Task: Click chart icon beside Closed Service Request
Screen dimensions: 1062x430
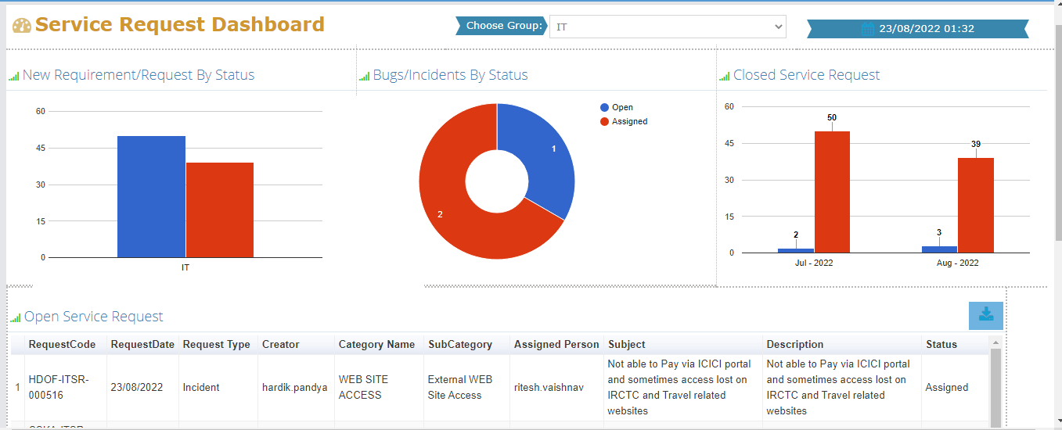Action: [x=724, y=77]
